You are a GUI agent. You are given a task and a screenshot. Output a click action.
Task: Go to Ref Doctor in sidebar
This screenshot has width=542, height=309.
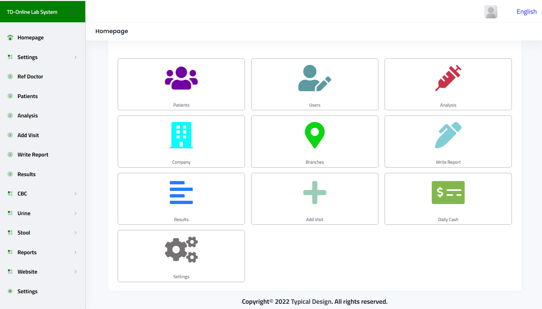click(30, 76)
